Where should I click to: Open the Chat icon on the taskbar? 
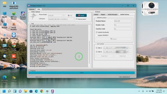pos(20,91)
